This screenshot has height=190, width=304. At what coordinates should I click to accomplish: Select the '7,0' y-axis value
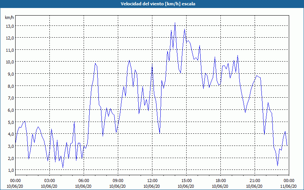(11, 98)
